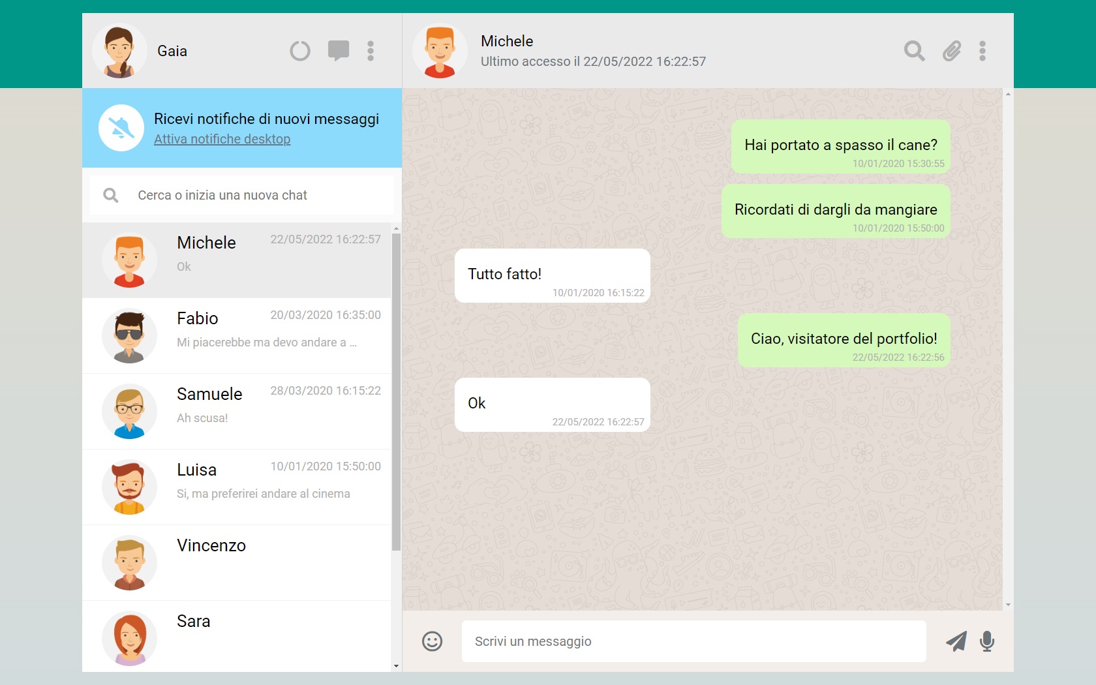This screenshot has height=685, width=1096.
Task: Click the muted notification bell icon
Action: pos(121,128)
